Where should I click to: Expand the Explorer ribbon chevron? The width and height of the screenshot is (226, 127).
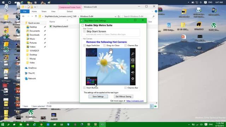click(152, 11)
